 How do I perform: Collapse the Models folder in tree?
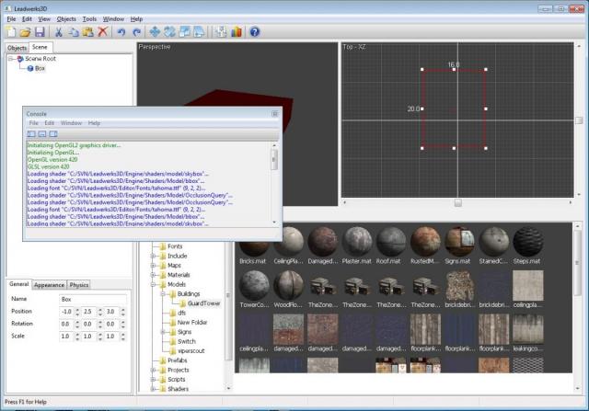153,284
